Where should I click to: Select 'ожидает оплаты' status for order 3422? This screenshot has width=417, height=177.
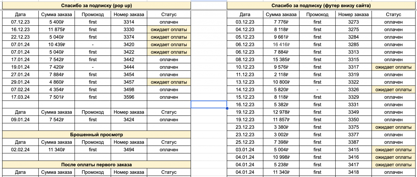tap(169, 52)
